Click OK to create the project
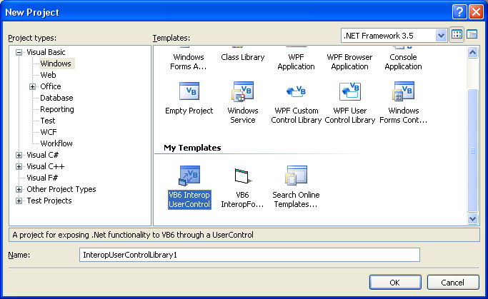Screen dimensions: 488x299 [395, 282]
